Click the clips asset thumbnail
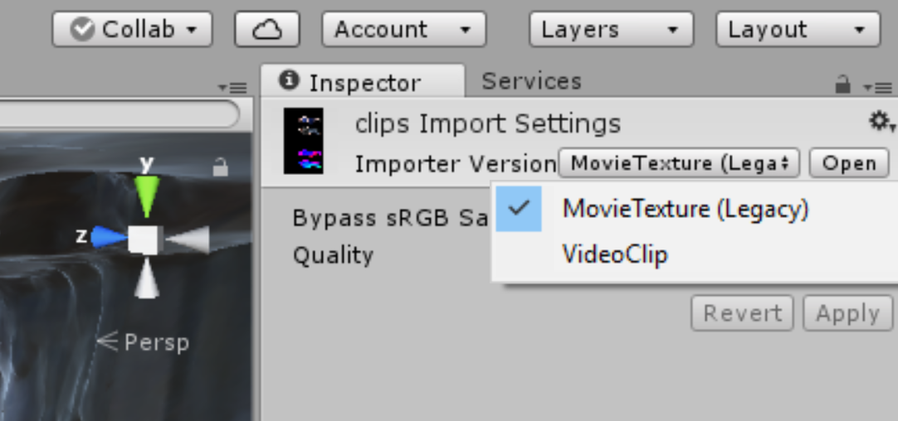 coord(303,142)
